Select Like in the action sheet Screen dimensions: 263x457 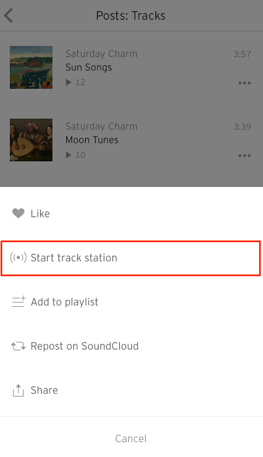[x=131, y=213]
